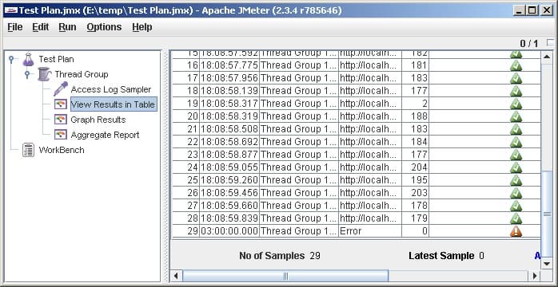Viewport: 558px width, 287px height.
Task: Click the horizontal scrollbar thumb
Action: point(285,276)
